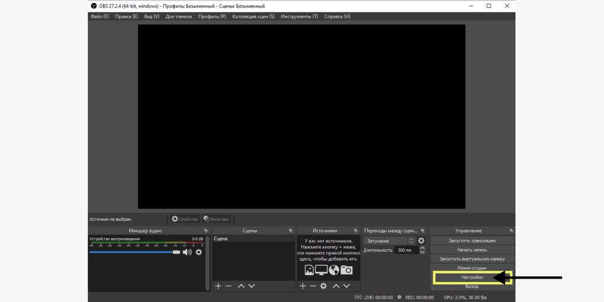Click the audio level meter bar
604x302 pixels.
tap(146, 243)
